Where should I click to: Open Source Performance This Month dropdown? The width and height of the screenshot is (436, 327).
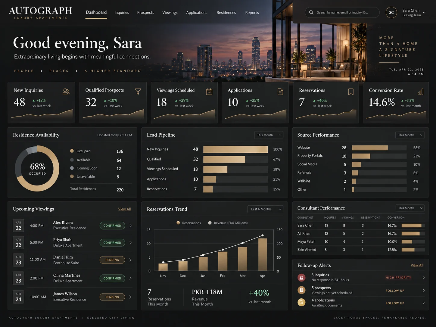(410, 135)
